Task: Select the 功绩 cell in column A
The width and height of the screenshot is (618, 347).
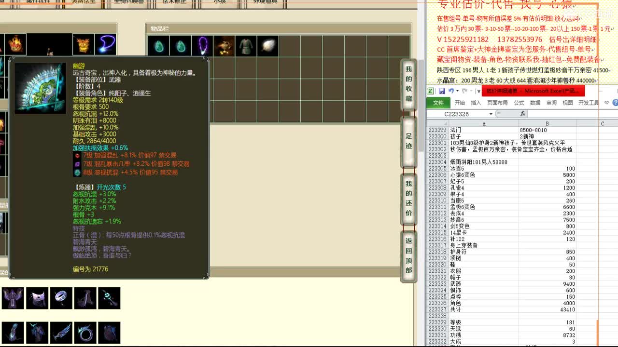Action: (484, 335)
